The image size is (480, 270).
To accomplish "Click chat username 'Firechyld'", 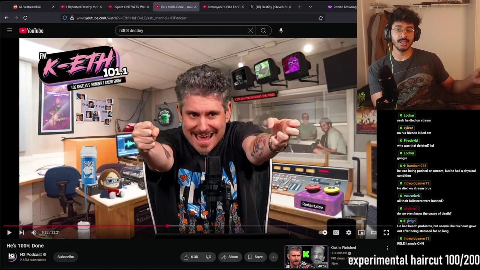I will click(x=411, y=141).
